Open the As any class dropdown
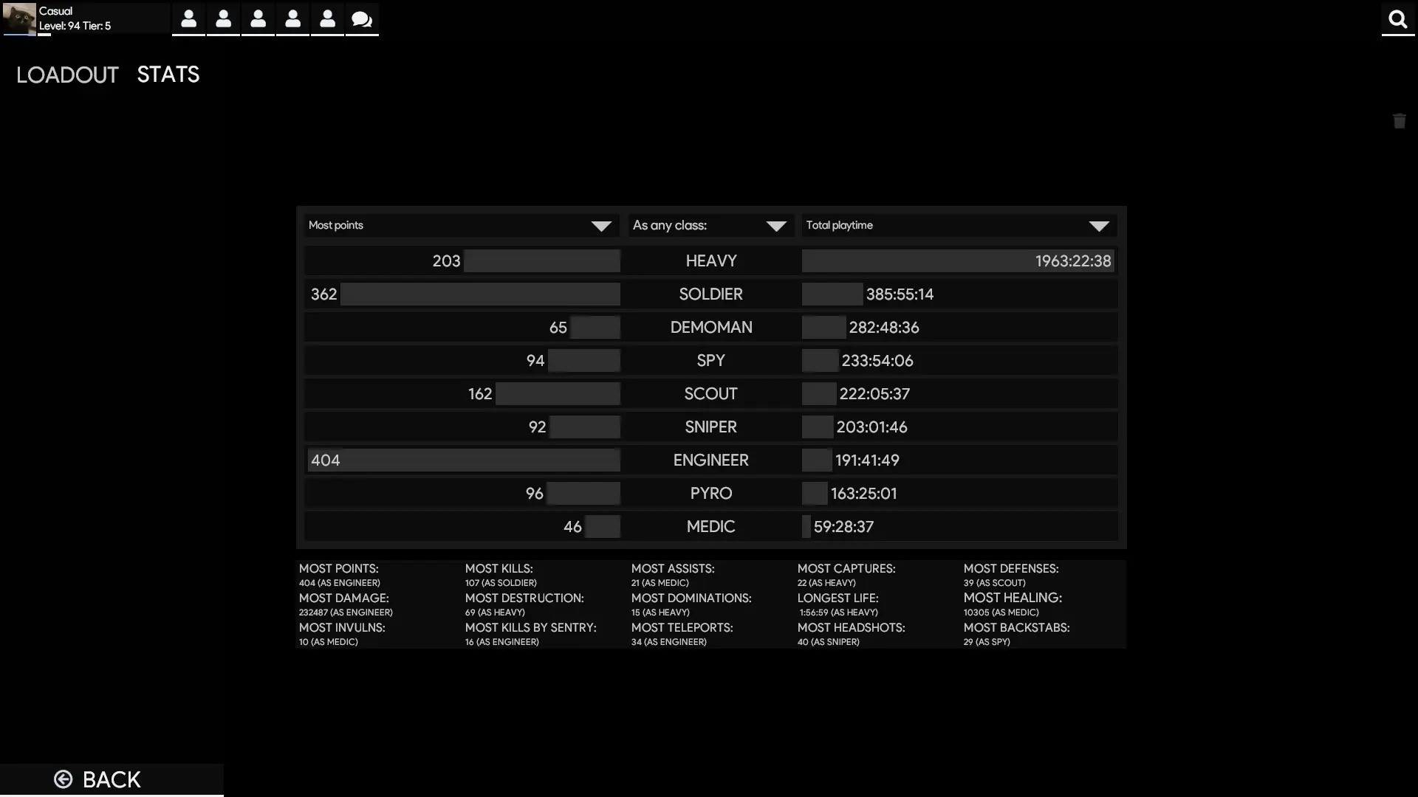The width and height of the screenshot is (1418, 797). (710, 226)
